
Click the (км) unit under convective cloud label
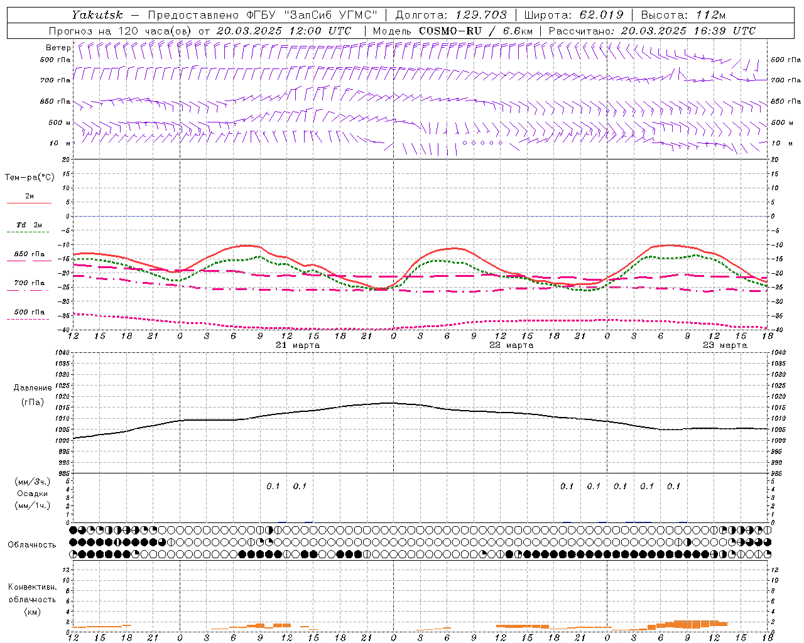pos(32,612)
